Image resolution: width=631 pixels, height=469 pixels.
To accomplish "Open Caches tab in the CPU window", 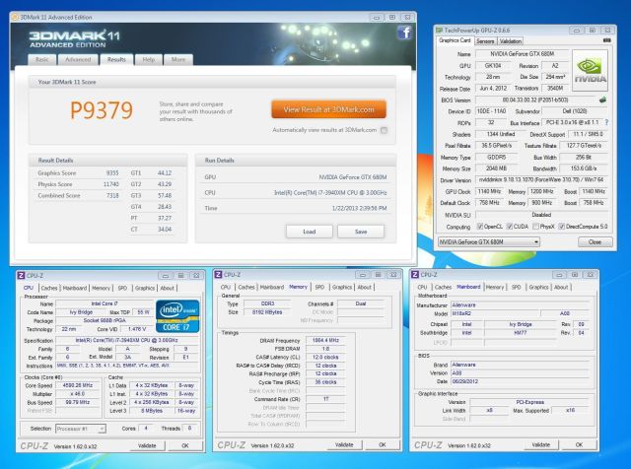I will (49, 288).
